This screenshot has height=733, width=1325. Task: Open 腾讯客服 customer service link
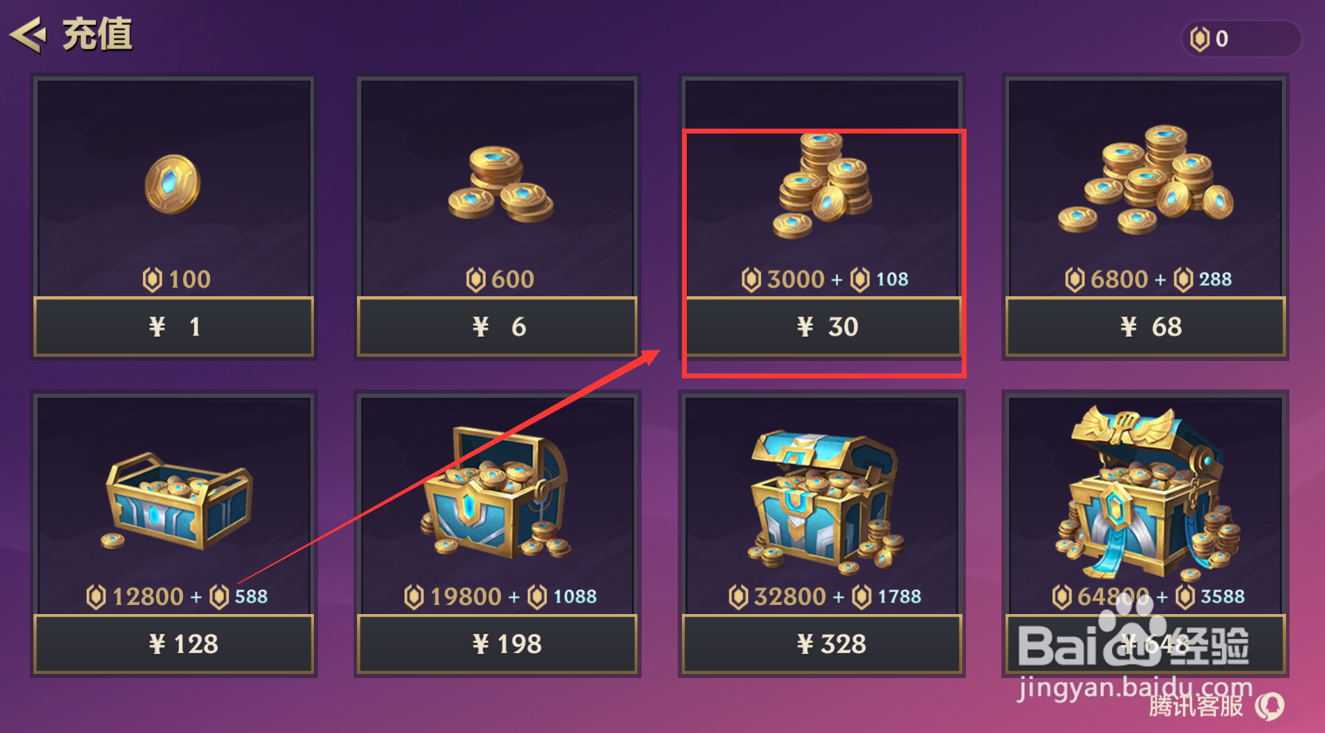coord(1196,706)
